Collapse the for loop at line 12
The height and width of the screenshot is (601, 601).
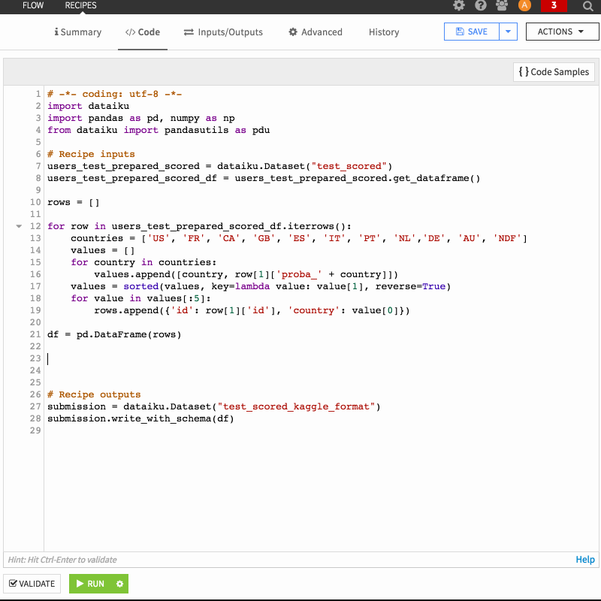pos(19,226)
